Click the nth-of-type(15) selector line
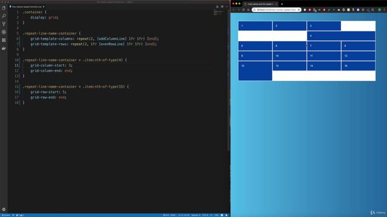This screenshot has height=217, width=387. click(76, 87)
